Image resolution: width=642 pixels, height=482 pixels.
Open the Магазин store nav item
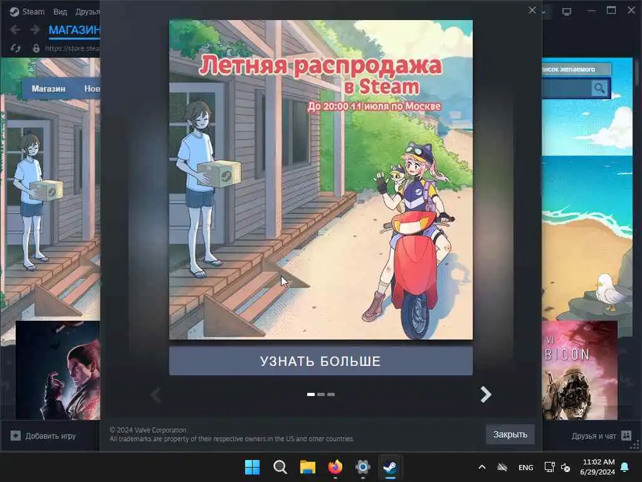pyautogui.click(x=48, y=88)
